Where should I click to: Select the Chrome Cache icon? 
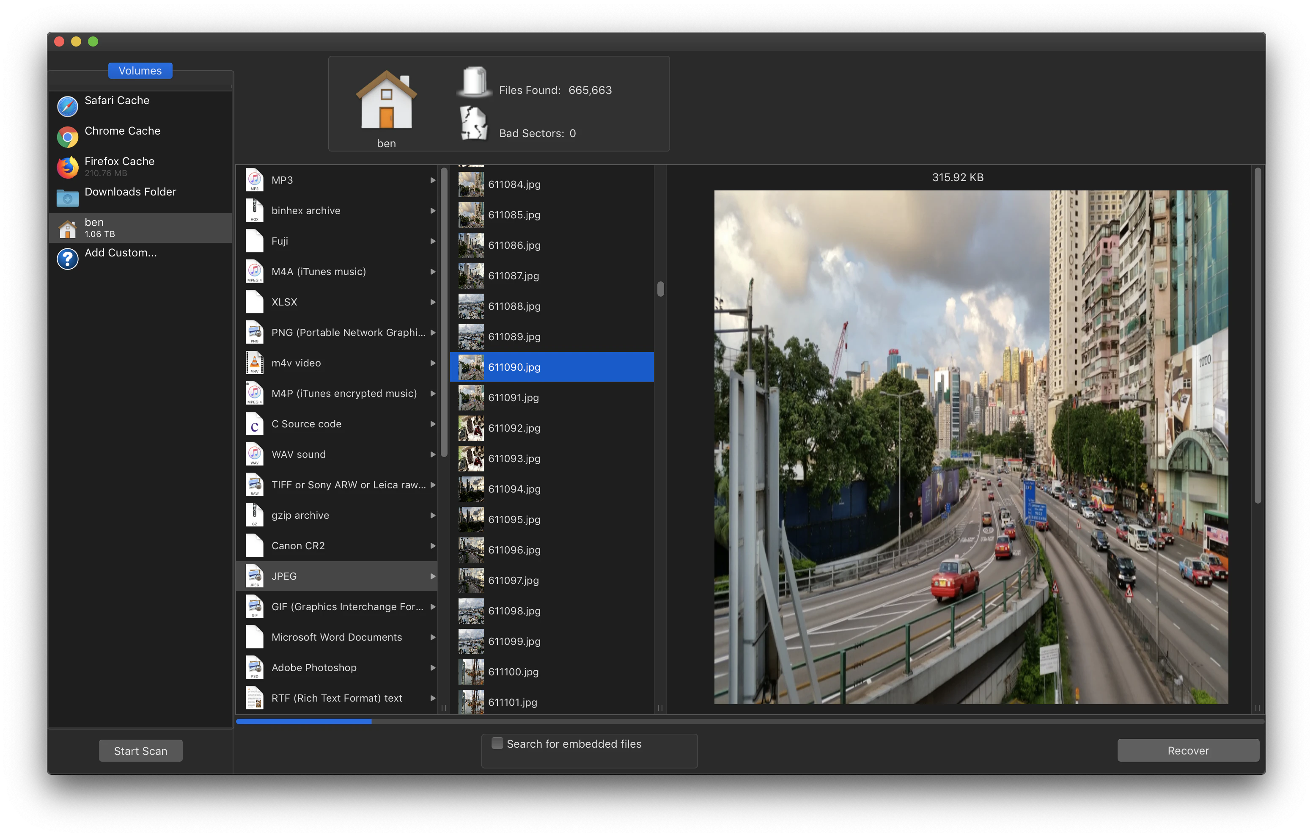[x=67, y=136]
